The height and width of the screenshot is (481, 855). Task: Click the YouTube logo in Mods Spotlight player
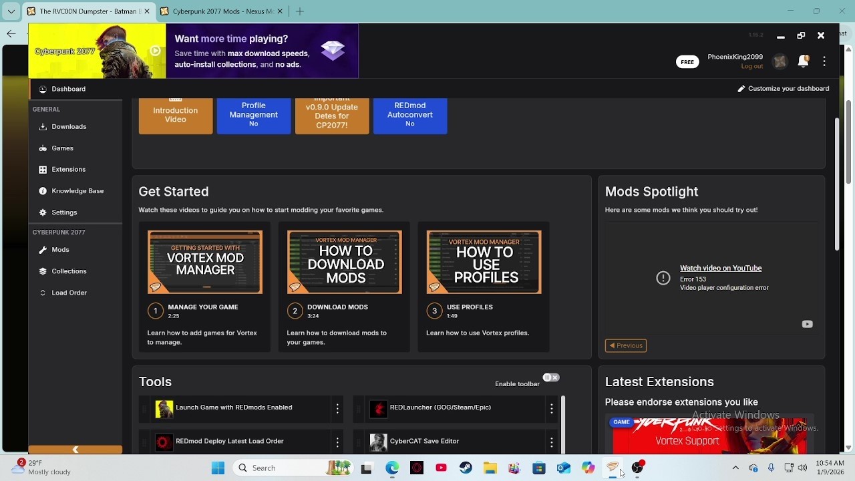point(807,324)
